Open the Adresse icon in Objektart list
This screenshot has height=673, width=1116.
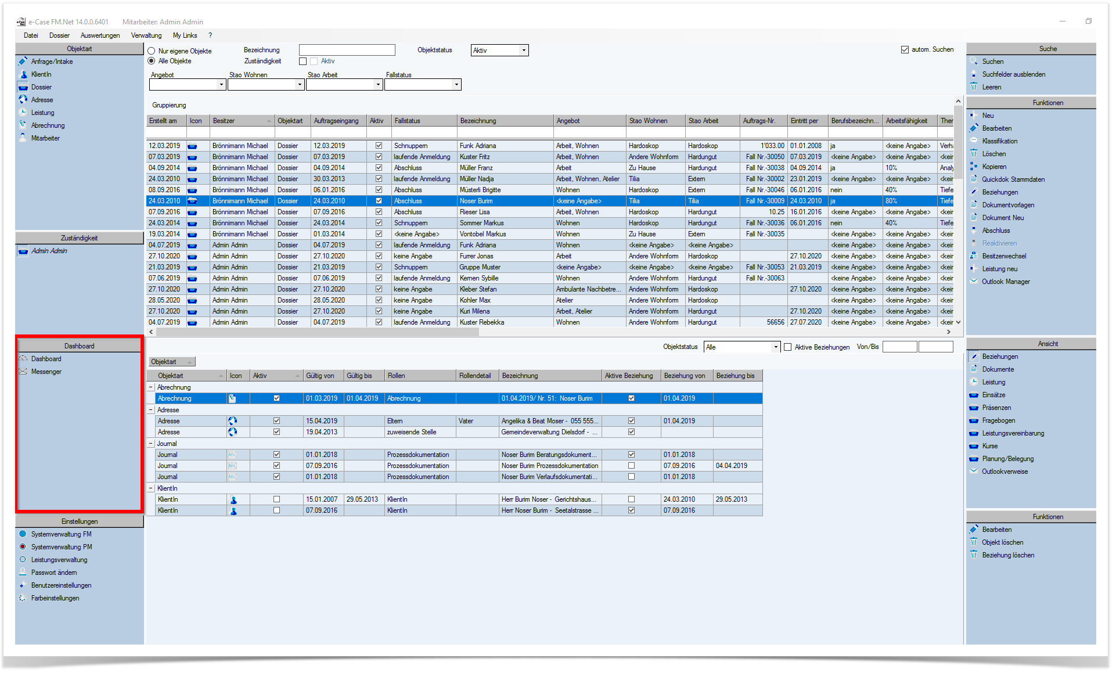point(23,100)
